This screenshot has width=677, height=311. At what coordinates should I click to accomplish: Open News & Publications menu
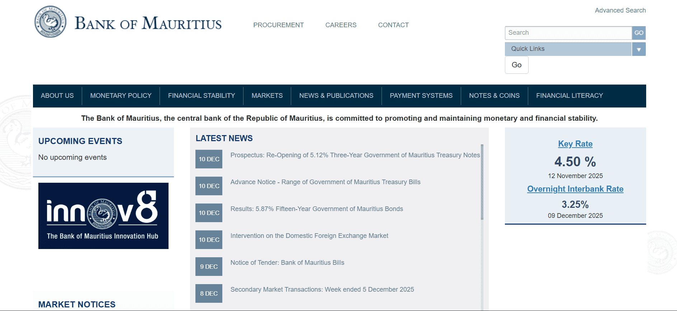(x=336, y=96)
